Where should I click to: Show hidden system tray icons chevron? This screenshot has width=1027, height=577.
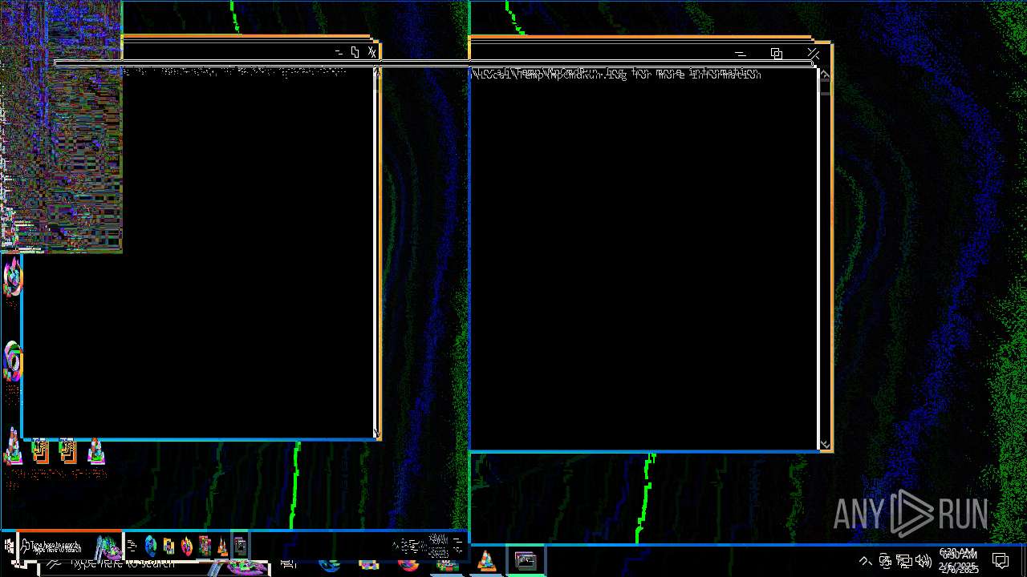pos(865,561)
